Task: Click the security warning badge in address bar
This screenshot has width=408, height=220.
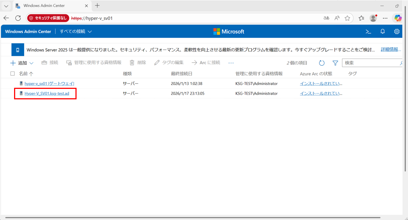Action: 48,18
